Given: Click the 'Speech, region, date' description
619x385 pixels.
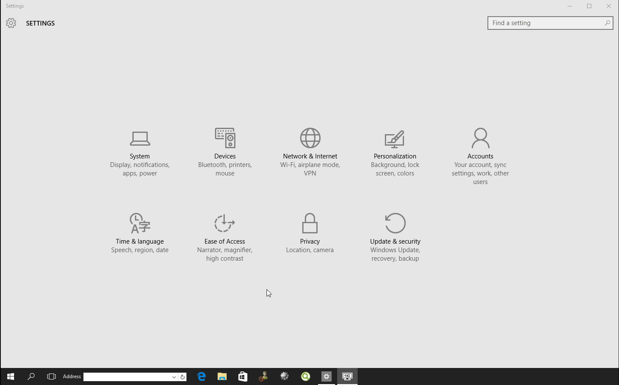Looking at the screenshot, I should click(x=140, y=250).
